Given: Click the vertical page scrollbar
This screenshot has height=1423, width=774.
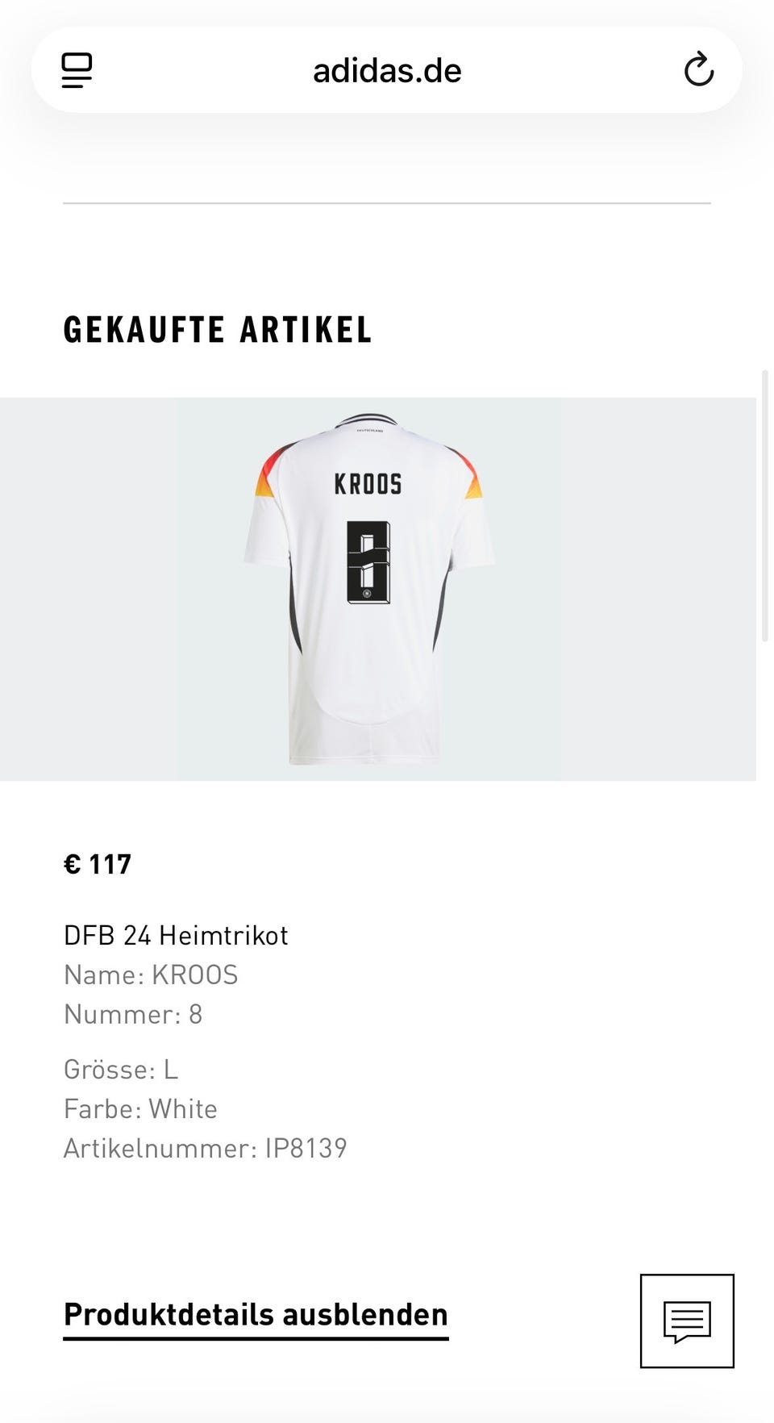Looking at the screenshot, I should [765, 506].
